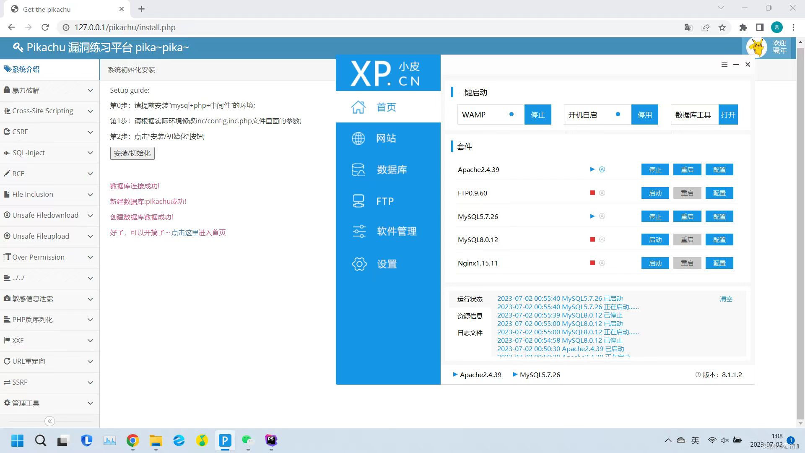Image resolution: width=805 pixels, height=453 pixels.
Task: Click the XP panel hamburger menu icon
Action: [x=724, y=65]
